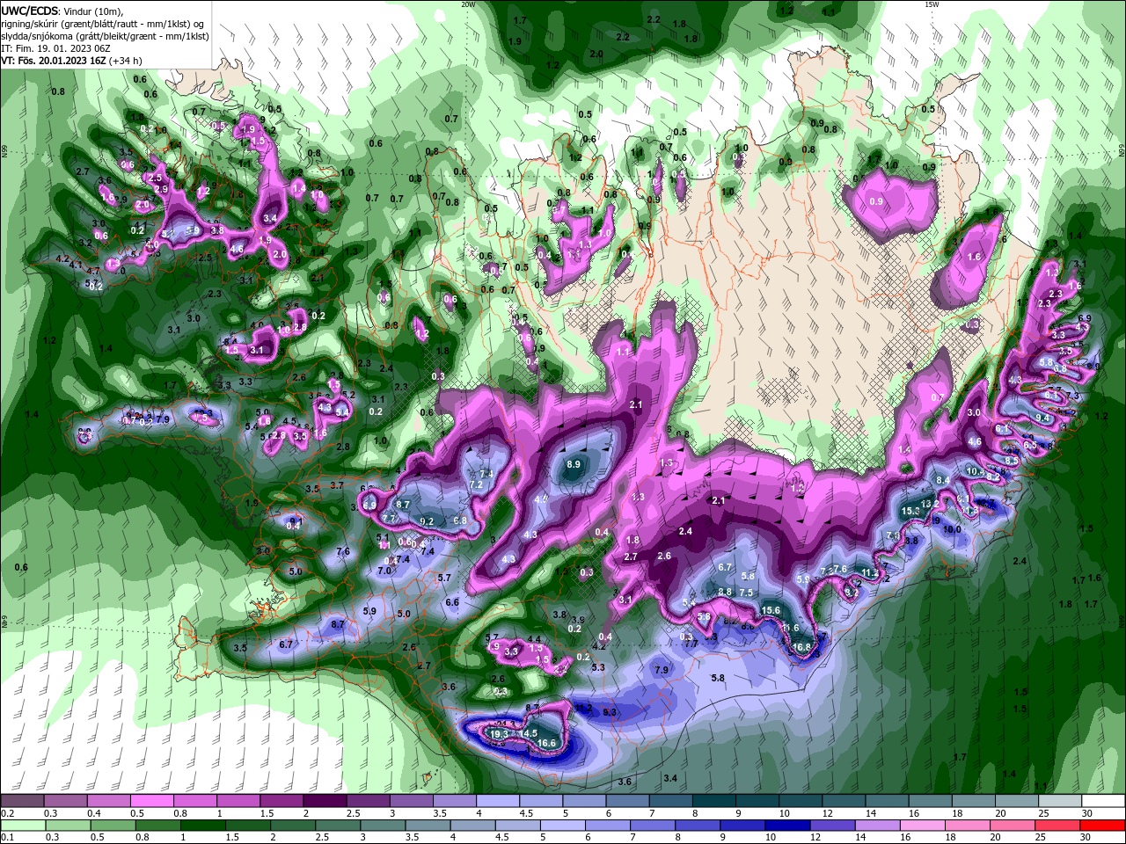
Task: Click the 8.9 snowfall value on the map
Action: [x=574, y=463]
